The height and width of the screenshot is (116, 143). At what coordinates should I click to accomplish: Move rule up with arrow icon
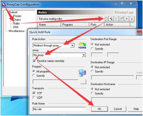(x=126, y=19)
